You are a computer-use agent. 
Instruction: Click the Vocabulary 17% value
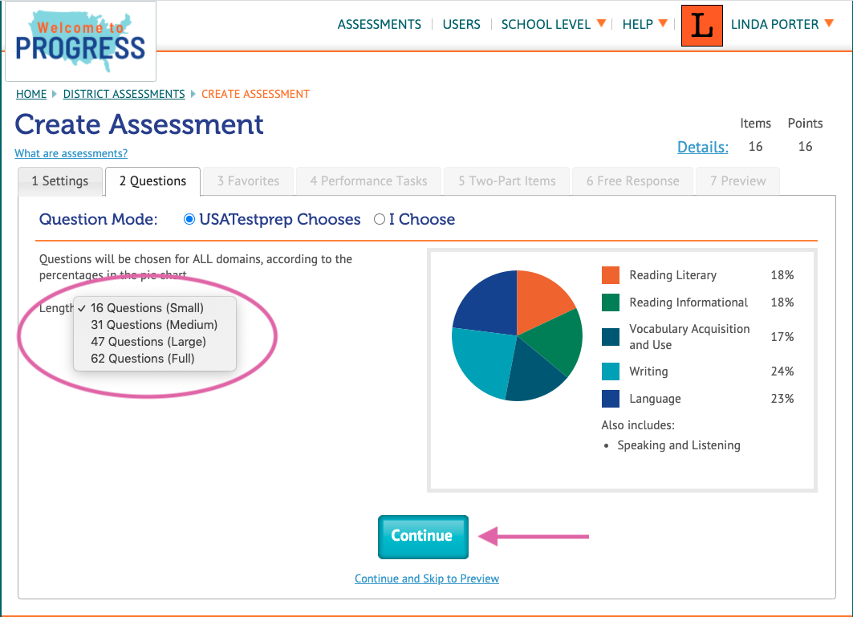(782, 337)
